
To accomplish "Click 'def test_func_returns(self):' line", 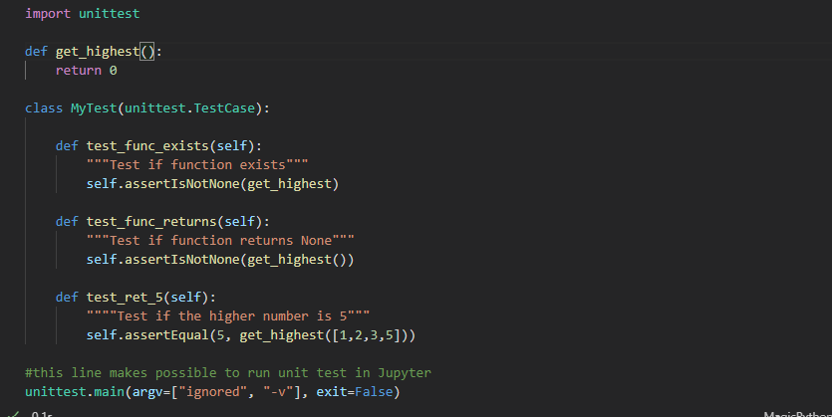I will pos(162,222).
